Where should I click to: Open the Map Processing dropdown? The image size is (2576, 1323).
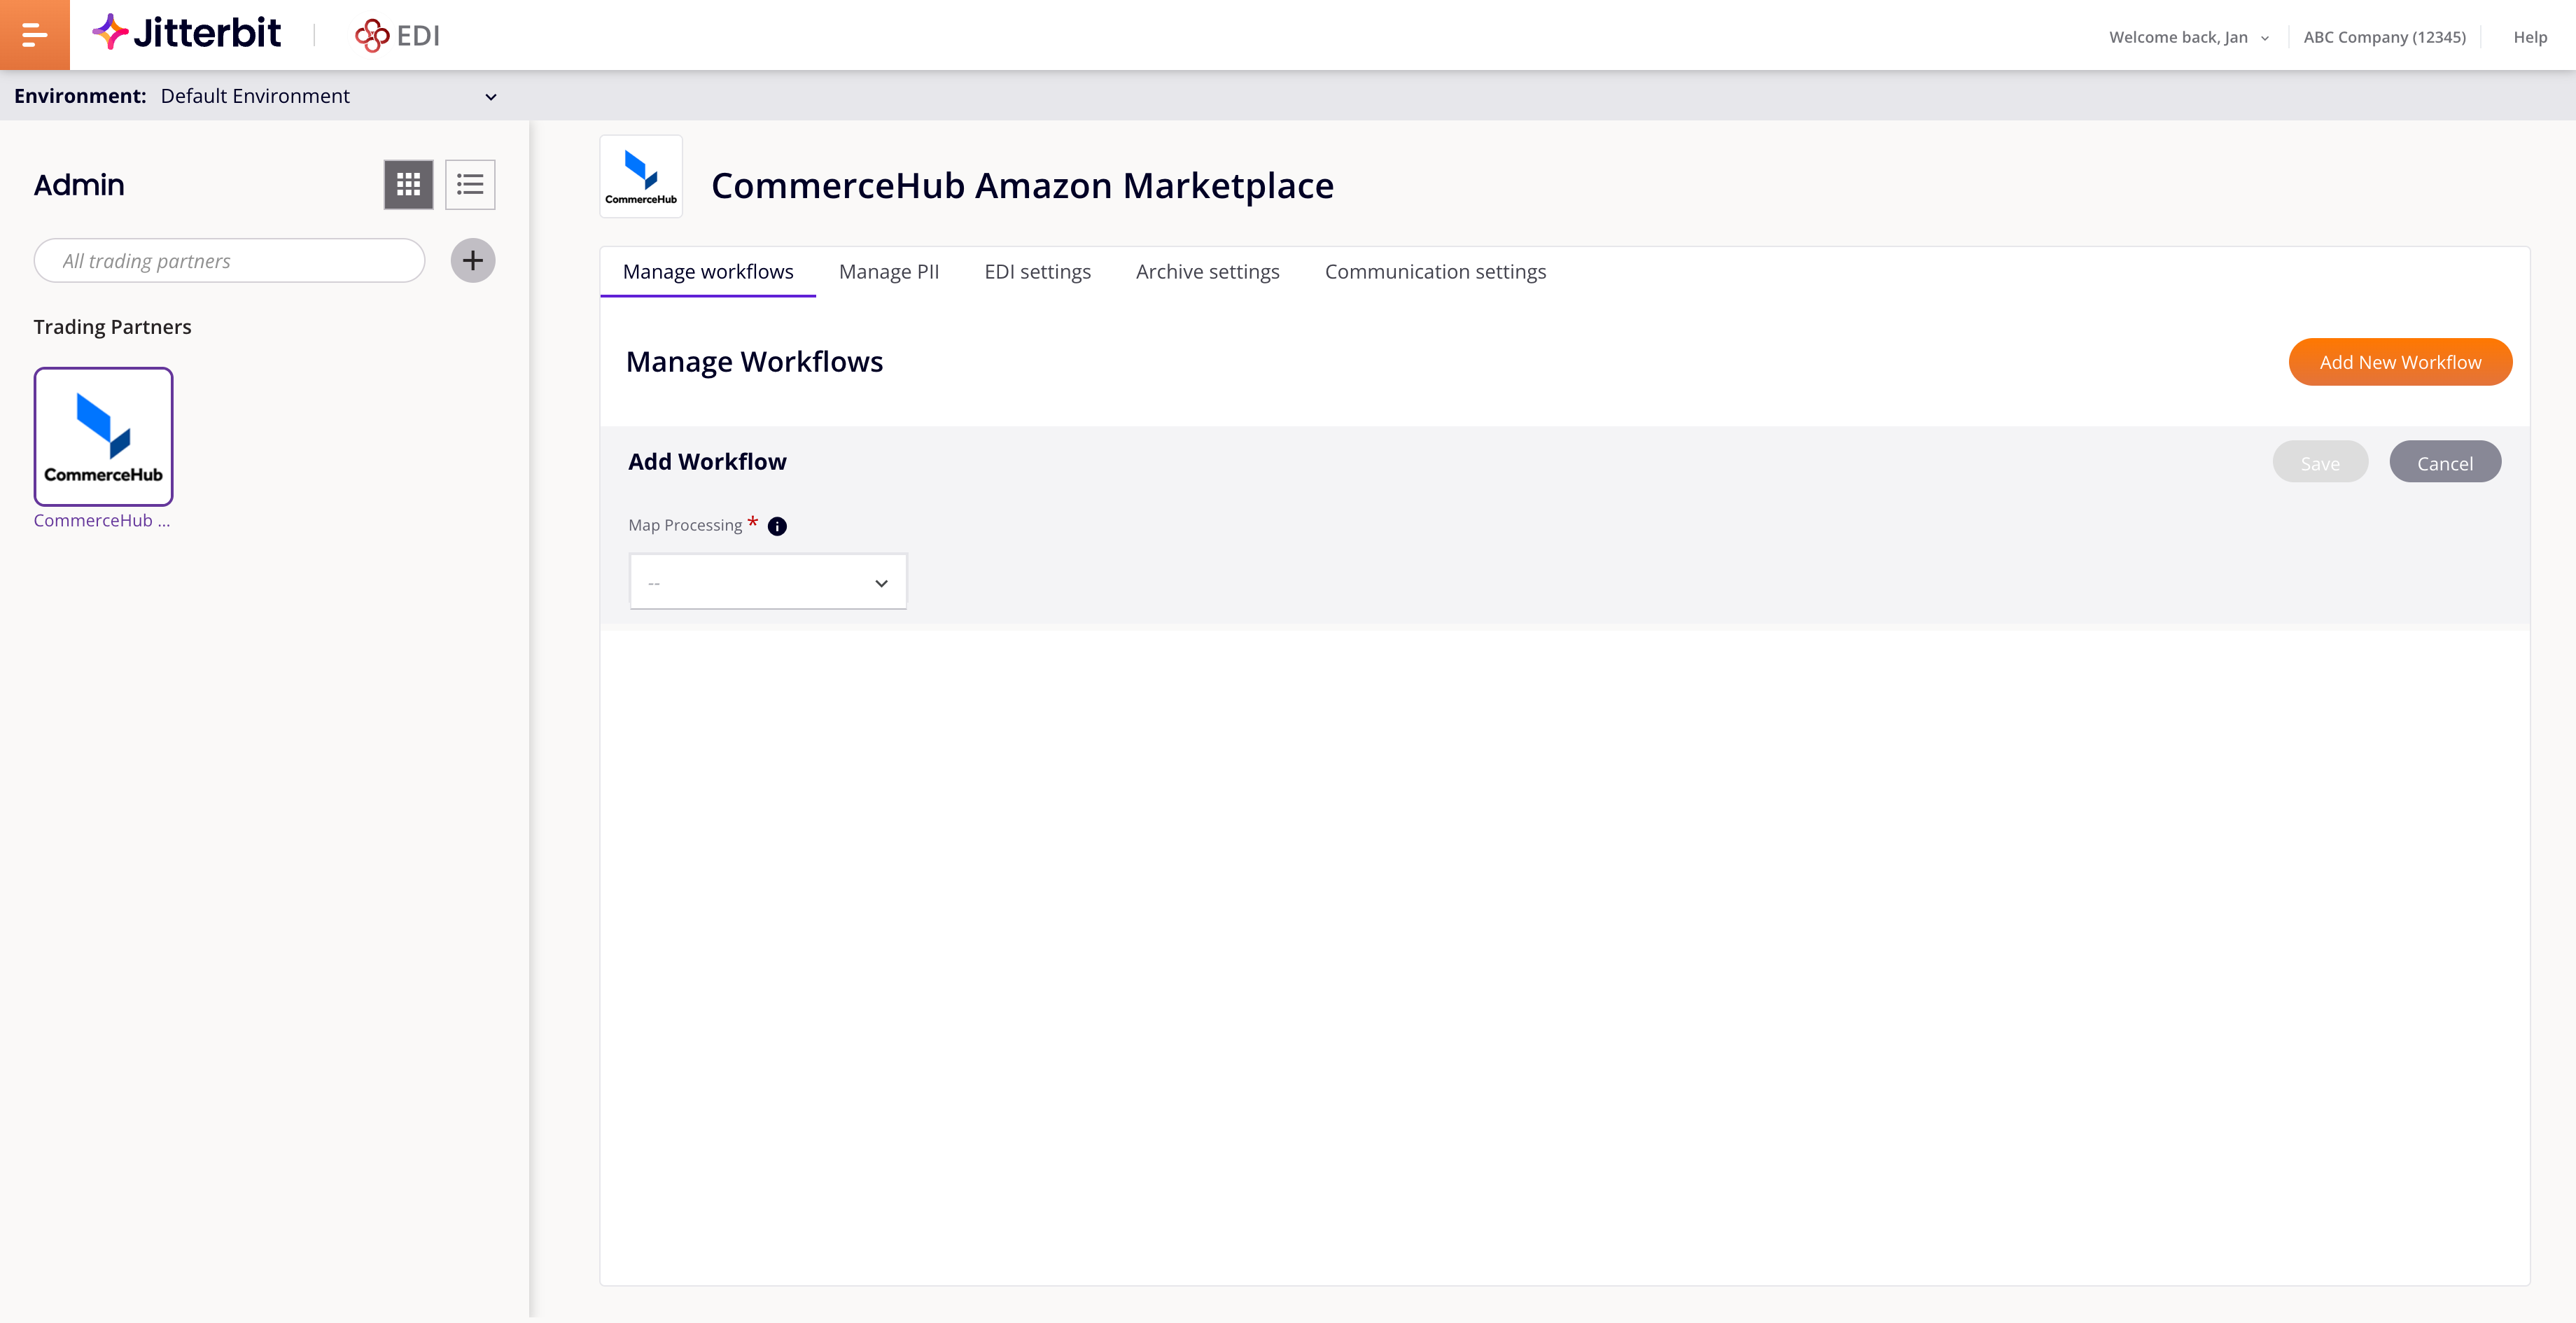[768, 582]
